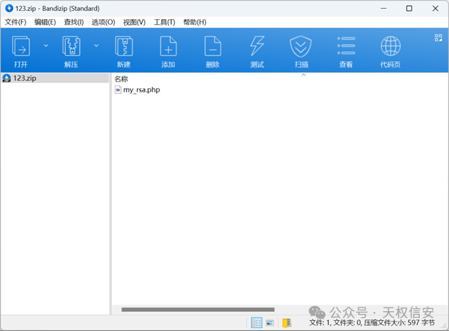Click the yellow archive info icon in the status bar

(286, 323)
